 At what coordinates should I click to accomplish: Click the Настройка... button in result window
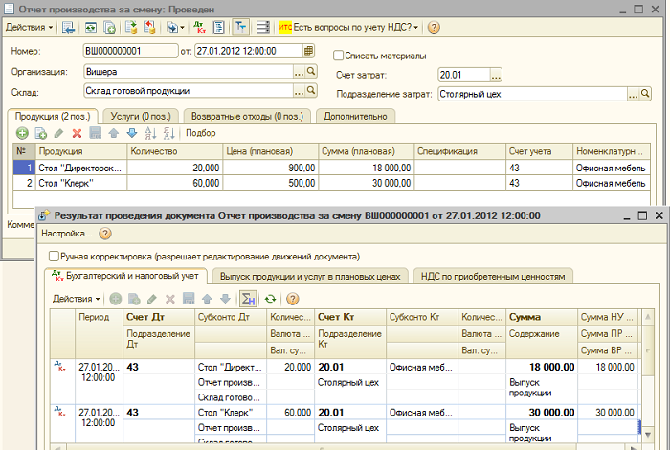click(x=67, y=234)
